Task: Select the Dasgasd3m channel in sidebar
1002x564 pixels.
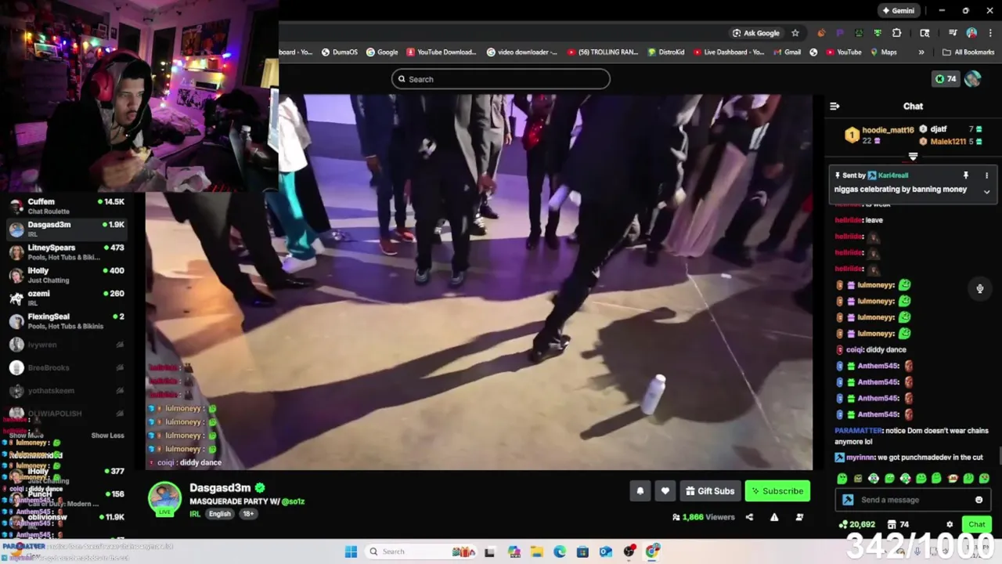Action: [x=68, y=229]
